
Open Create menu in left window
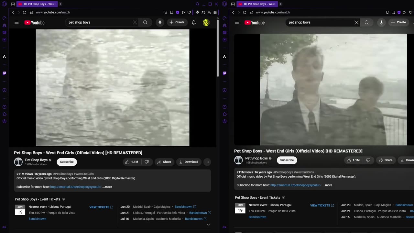tap(177, 22)
